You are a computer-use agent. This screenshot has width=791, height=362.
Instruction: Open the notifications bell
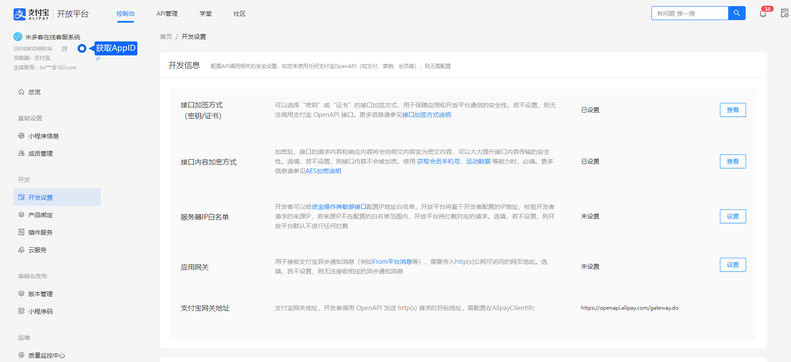[763, 14]
